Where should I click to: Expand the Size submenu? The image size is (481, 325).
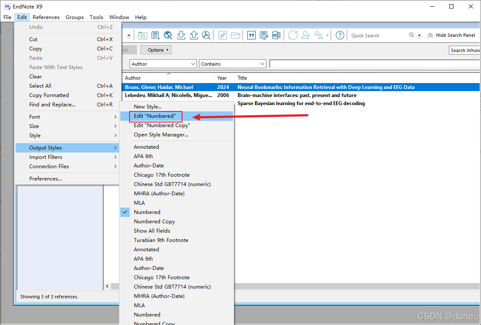coord(67,126)
